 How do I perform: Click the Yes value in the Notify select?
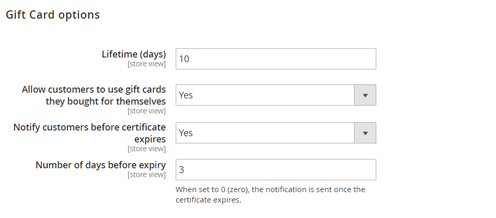point(186,133)
